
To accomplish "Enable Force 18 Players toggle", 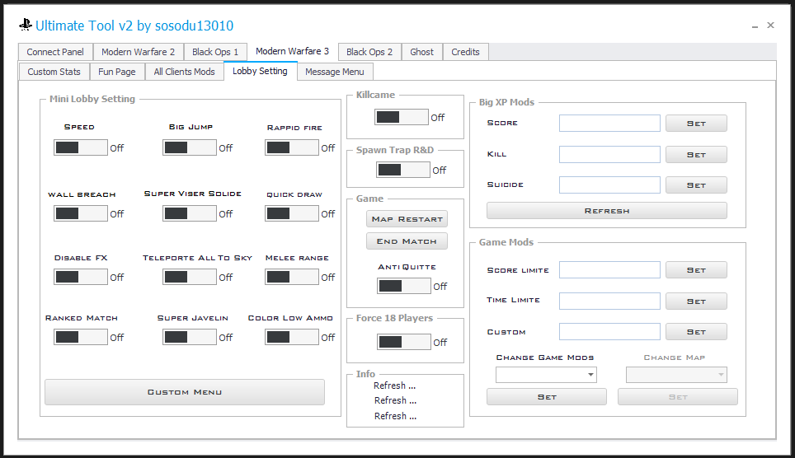I will point(404,342).
